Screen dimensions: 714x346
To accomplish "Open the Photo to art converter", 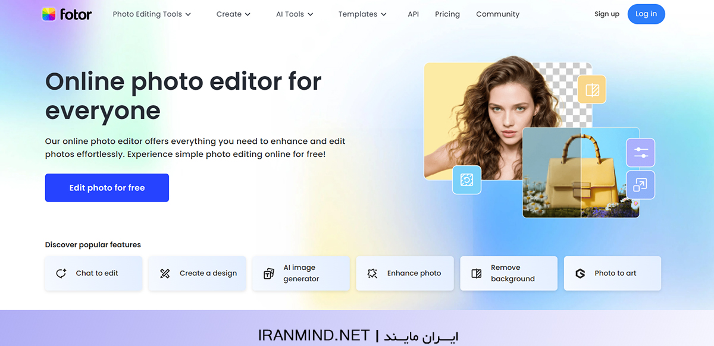I will tap(612, 273).
